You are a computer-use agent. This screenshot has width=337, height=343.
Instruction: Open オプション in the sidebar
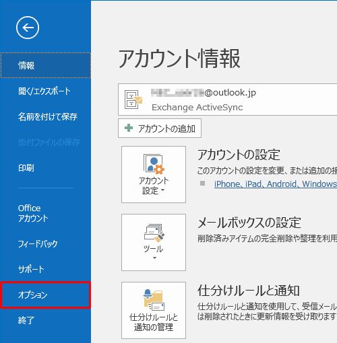(46, 295)
